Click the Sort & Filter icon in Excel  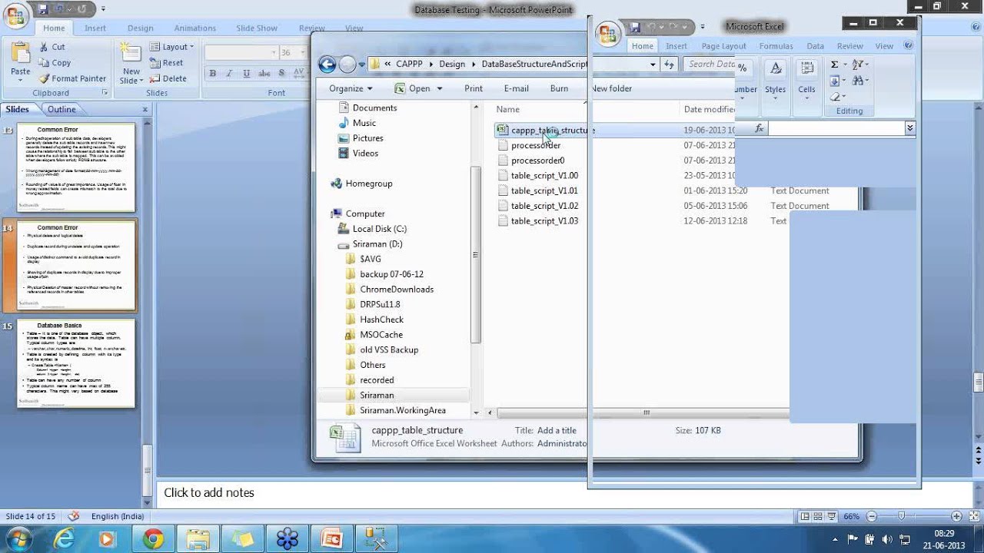tap(858, 65)
